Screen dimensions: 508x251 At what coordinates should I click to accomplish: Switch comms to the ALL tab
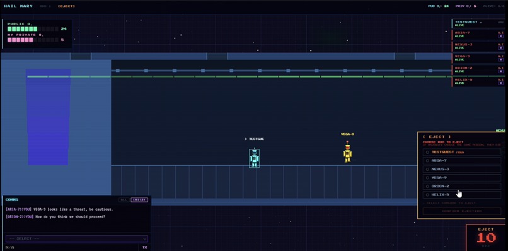click(x=124, y=200)
